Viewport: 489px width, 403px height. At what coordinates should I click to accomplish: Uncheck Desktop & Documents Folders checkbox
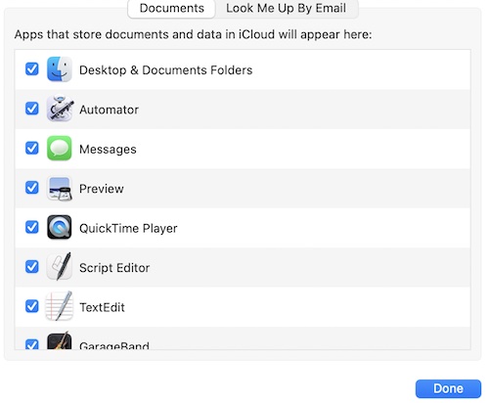tap(32, 69)
